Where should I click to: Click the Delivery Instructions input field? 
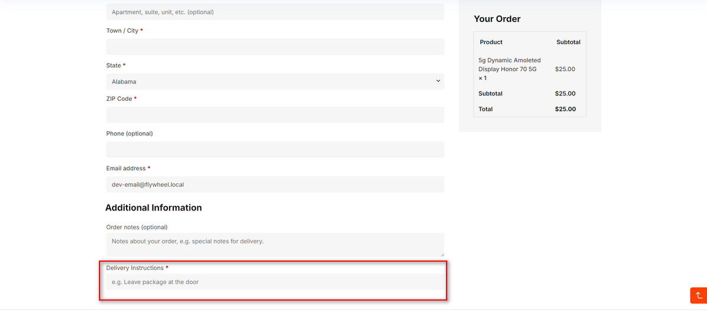275,282
